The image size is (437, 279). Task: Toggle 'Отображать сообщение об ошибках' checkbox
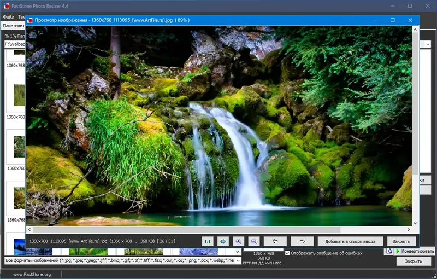coord(287,253)
